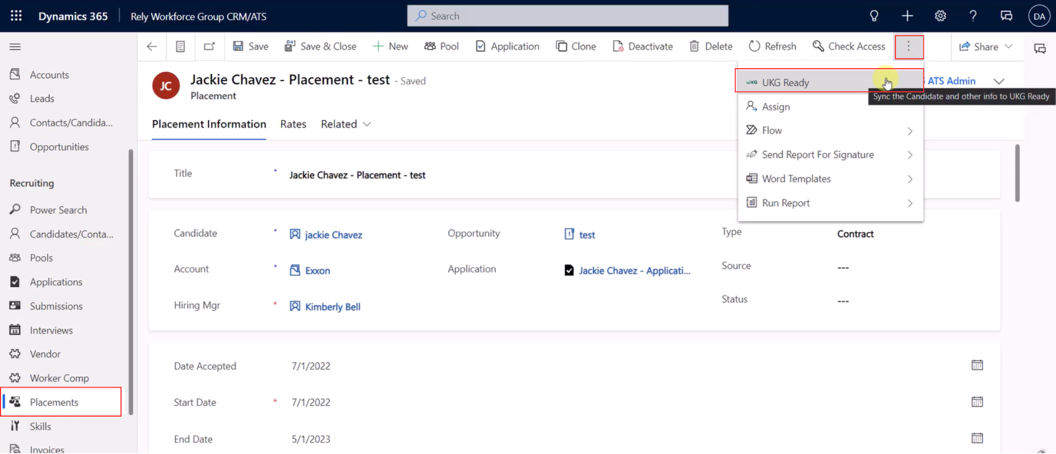The image size is (1056, 454).
Task: Go back with the back arrow
Action: pos(152,47)
